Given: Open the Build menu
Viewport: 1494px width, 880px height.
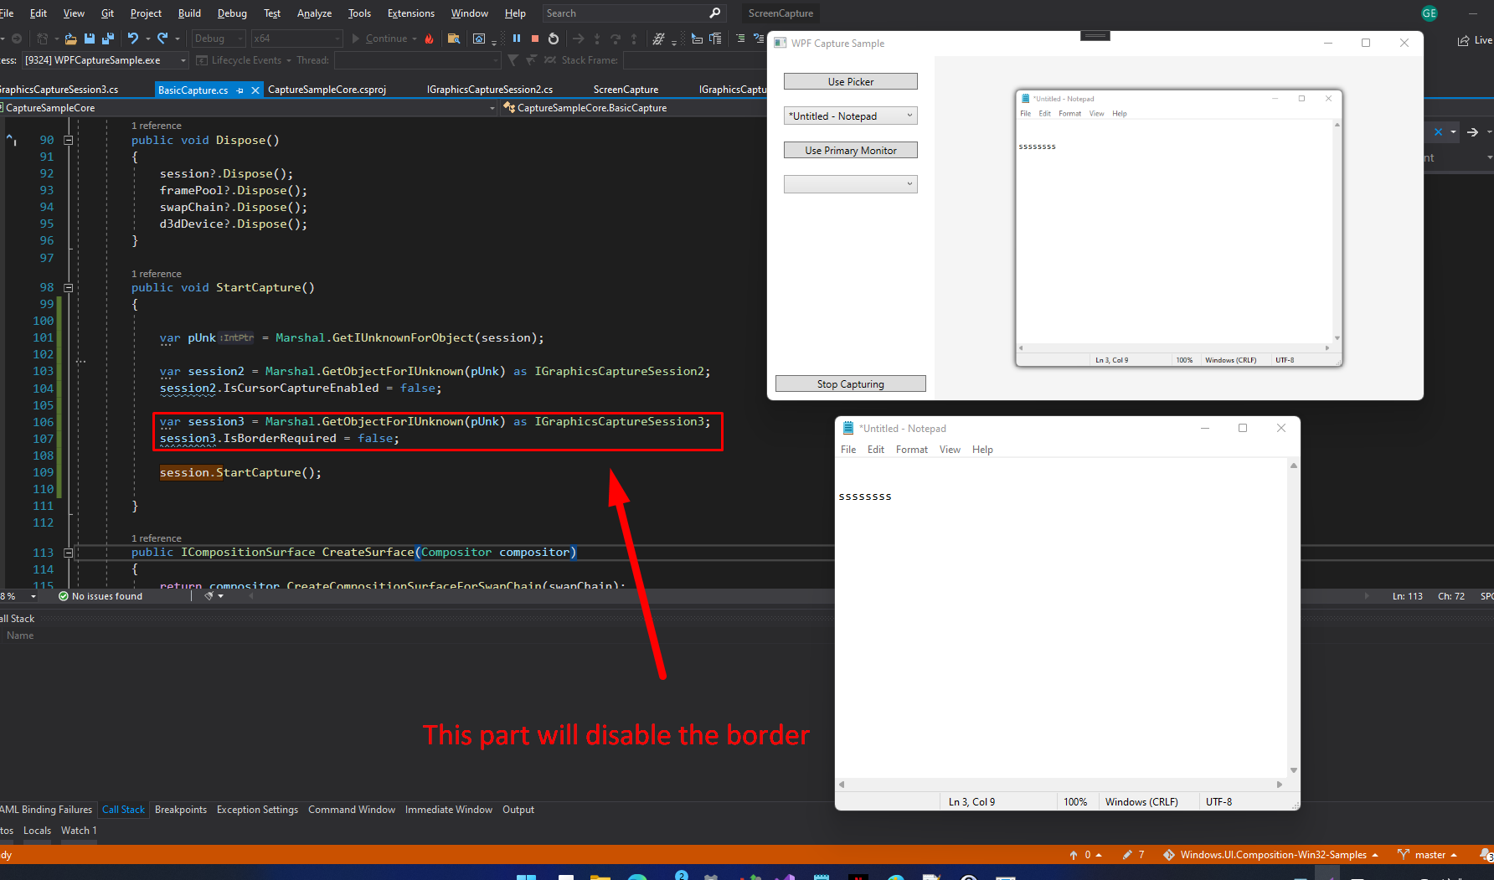Looking at the screenshot, I should pos(190,13).
